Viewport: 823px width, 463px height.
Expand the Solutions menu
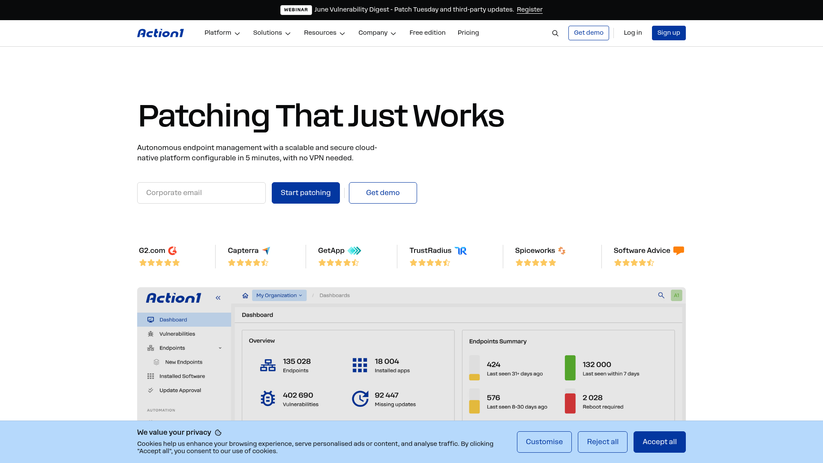click(272, 33)
